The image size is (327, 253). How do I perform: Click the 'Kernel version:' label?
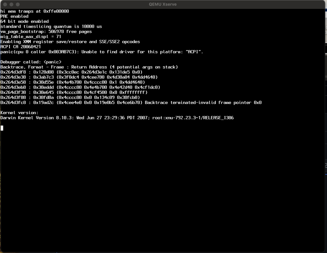pyautogui.click(x=19, y=113)
